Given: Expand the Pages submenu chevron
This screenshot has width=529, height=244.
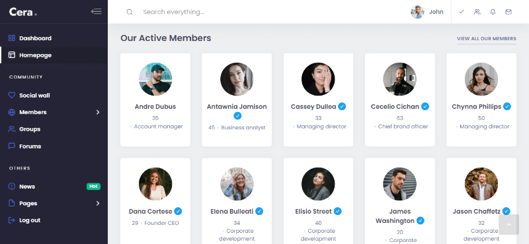Looking at the screenshot, I should click(x=98, y=203).
